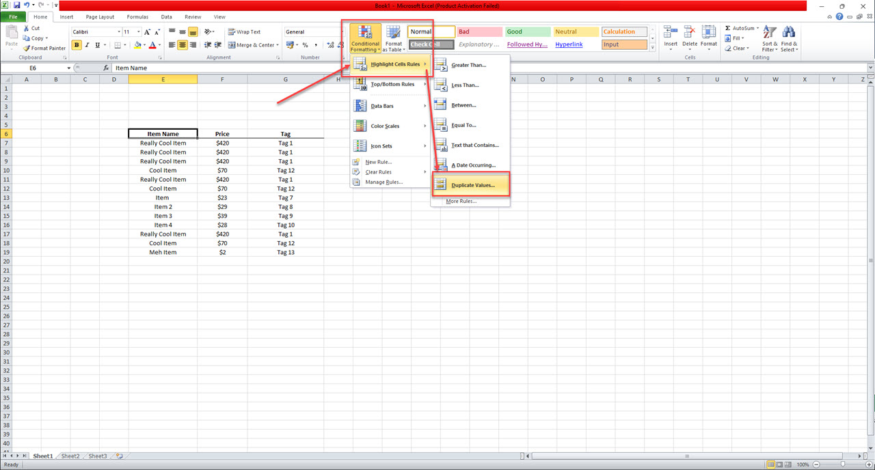Toggle Bold formatting

77,44
